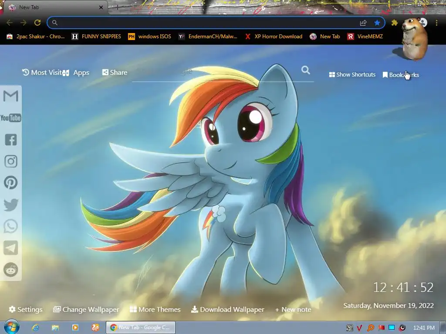Open the New Tab bookmark
Image resolution: width=446 pixels, height=334 pixels.
(325, 37)
